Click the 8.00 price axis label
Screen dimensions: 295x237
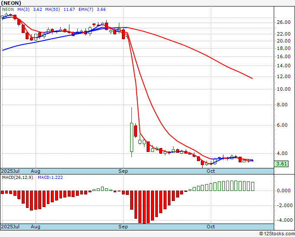282,105
